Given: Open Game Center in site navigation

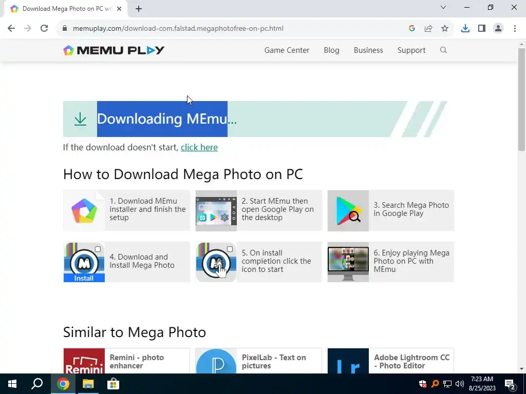Looking at the screenshot, I should pos(287,50).
